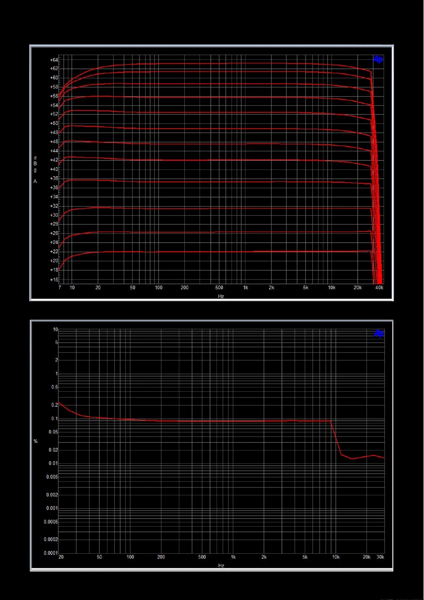
Task: Select the +64 label on the top graph axis
Action: click(x=54, y=60)
